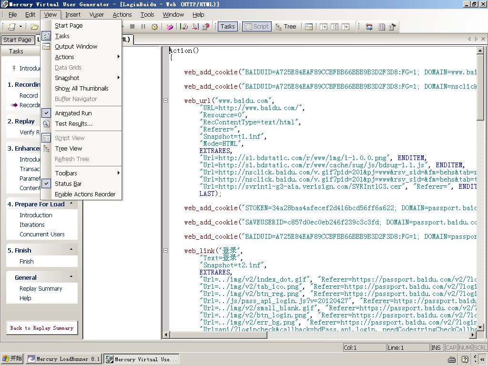This screenshot has height=366, width=488.
Task: Click the square Stop icon in toolbar
Action: pyautogui.click(x=132, y=27)
